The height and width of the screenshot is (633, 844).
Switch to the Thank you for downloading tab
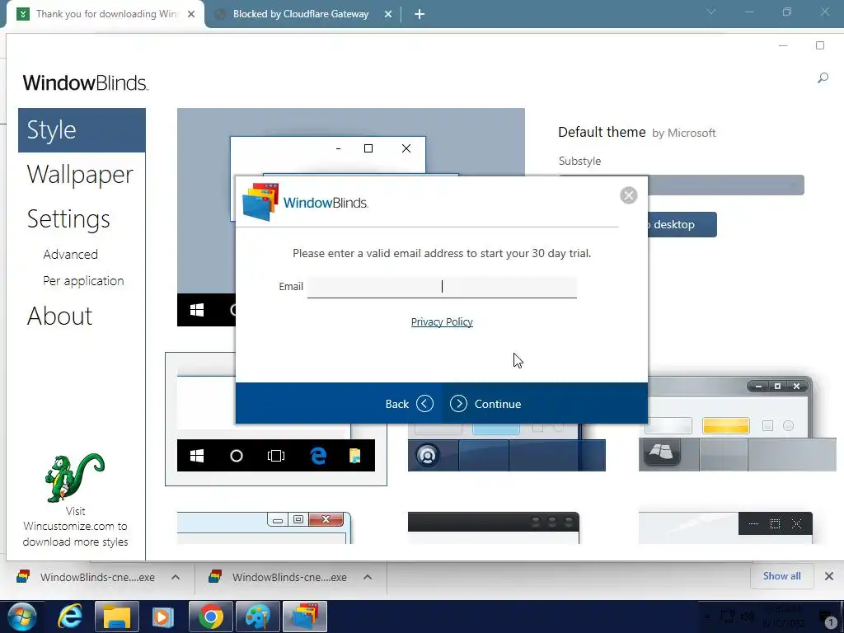(x=106, y=14)
